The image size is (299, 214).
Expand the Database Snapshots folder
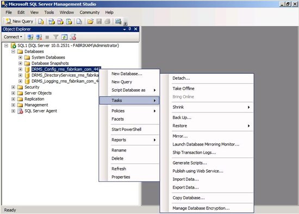pos(20,63)
